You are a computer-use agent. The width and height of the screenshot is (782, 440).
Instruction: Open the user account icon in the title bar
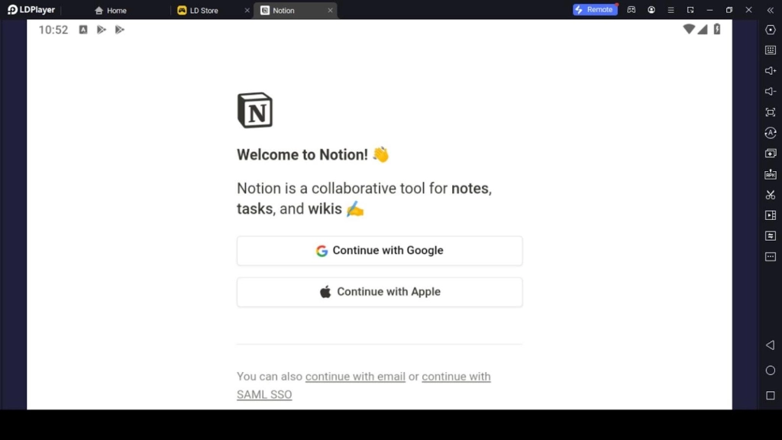[651, 9]
